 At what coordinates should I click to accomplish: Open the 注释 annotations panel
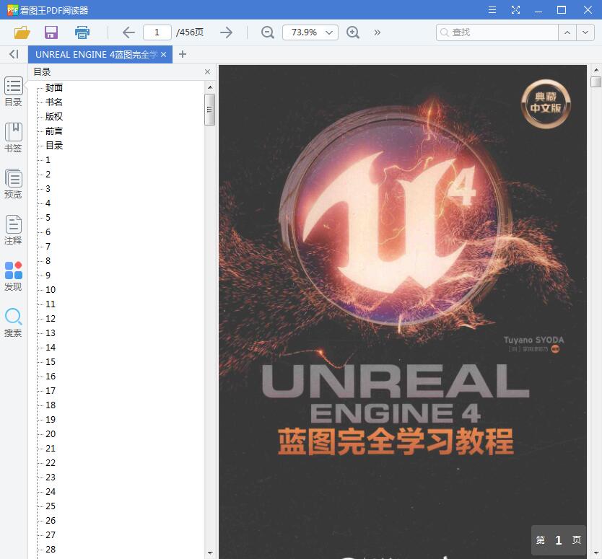click(14, 229)
